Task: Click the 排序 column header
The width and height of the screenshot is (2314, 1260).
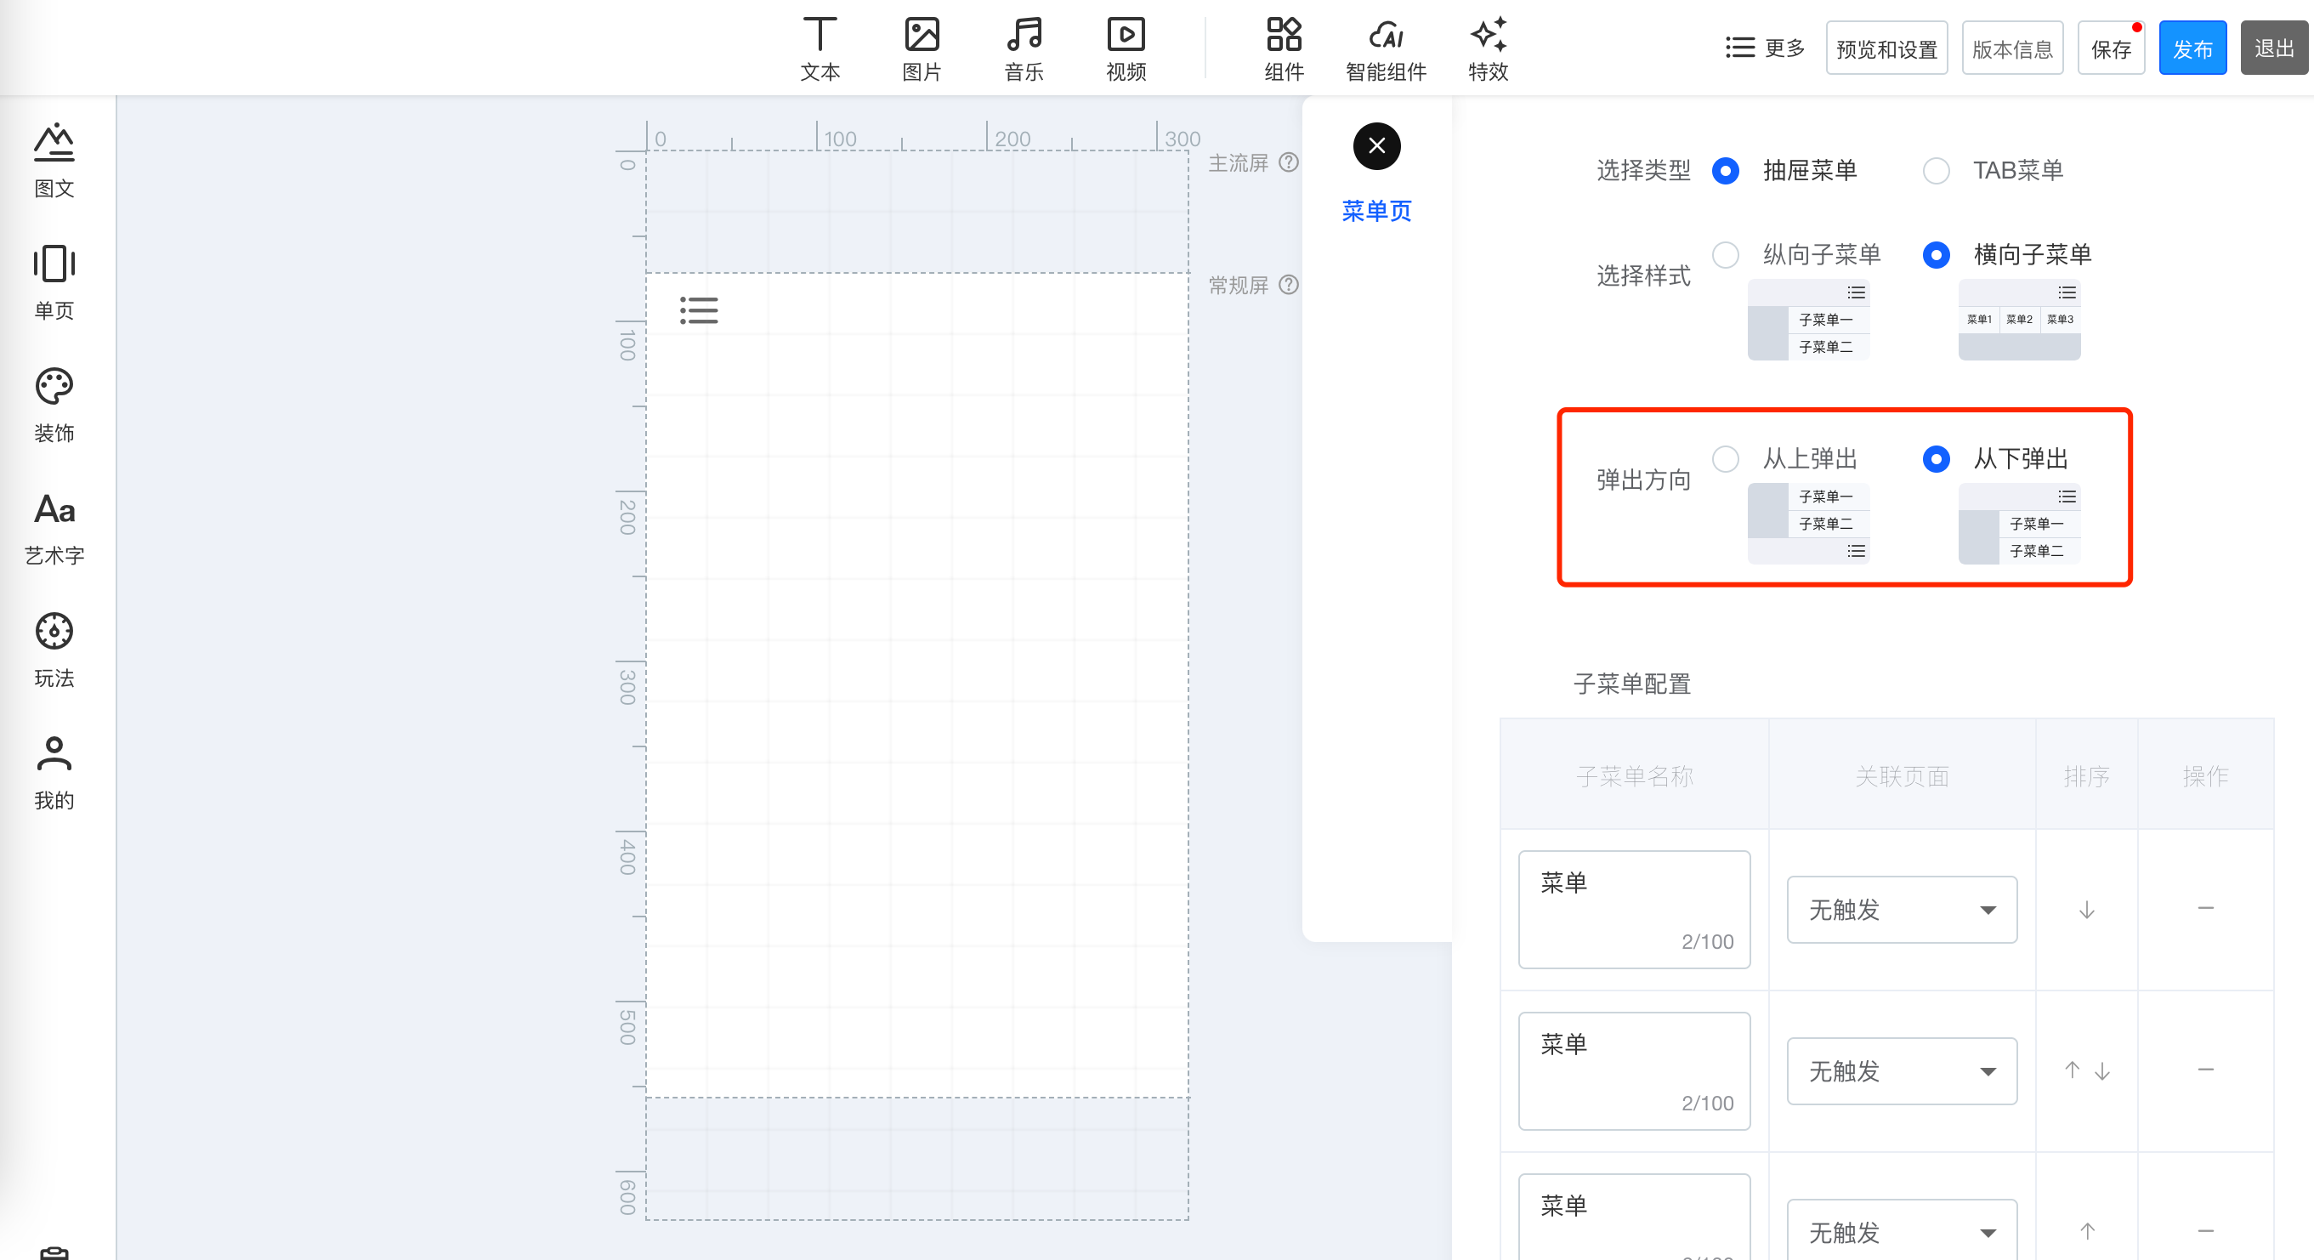Action: click(2086, 776)
